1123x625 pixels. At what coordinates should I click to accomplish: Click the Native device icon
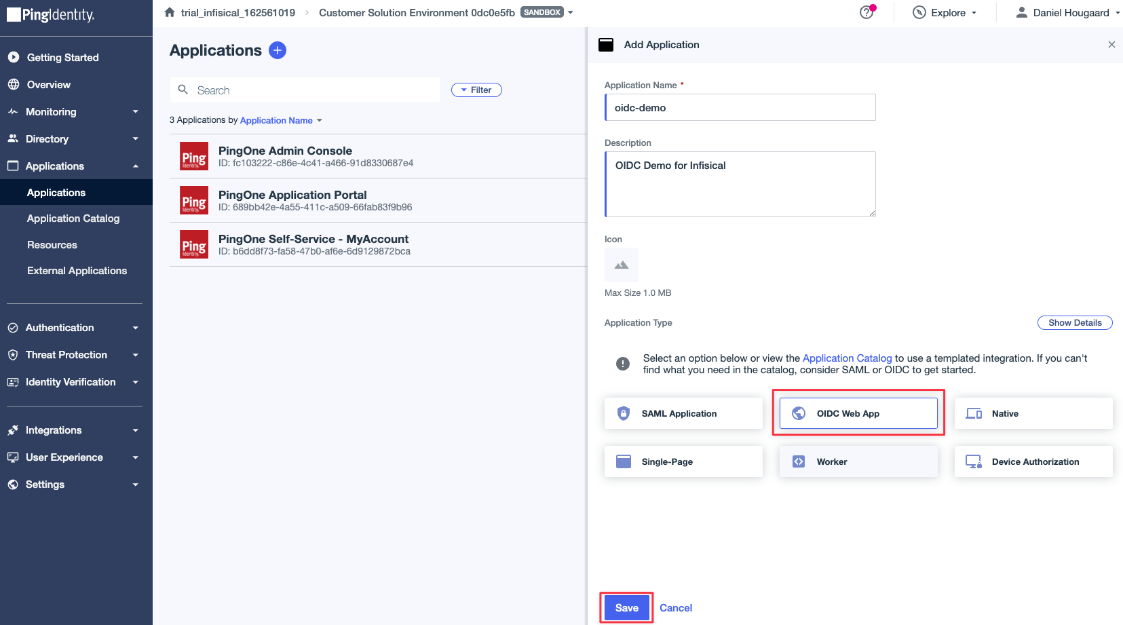coord(974,413)
